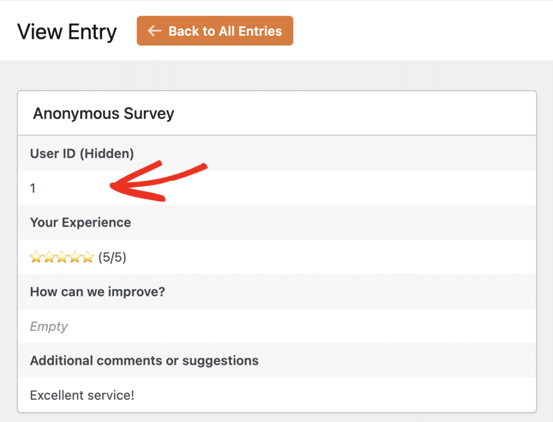Click the left arrow icon inside the orange button
This screenshot has width=553, height=422.
click(x=154, y=31)
